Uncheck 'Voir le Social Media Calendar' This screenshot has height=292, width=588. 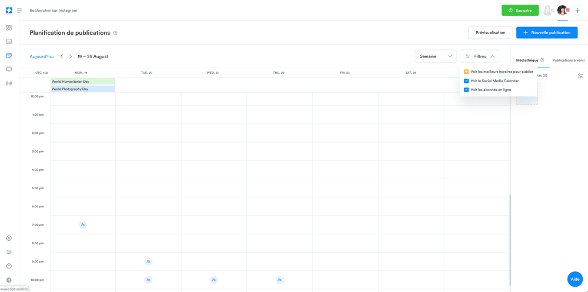pyautogui.click(x=466, y=81)
